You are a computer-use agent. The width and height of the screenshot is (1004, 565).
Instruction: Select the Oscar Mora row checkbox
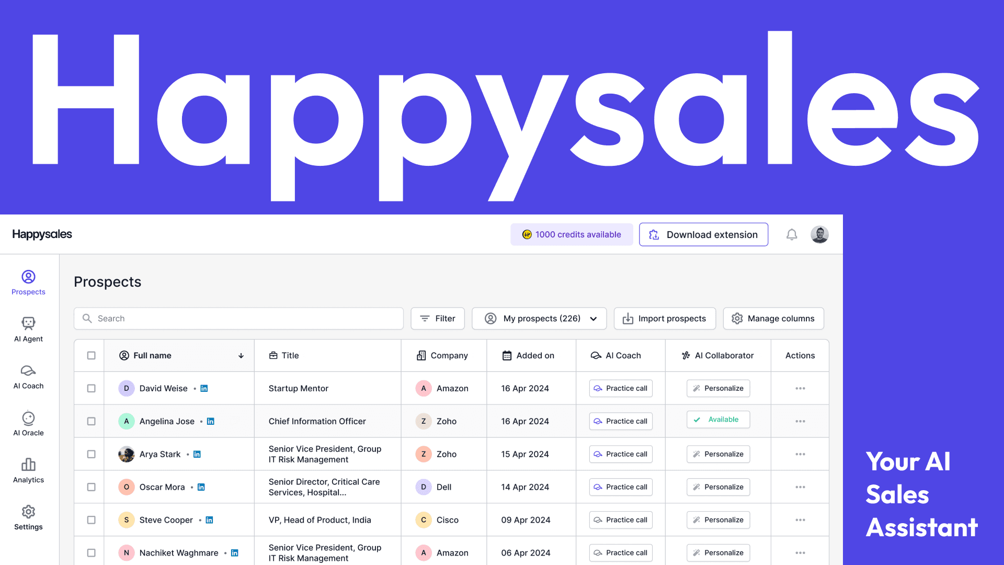pos(91,487)
